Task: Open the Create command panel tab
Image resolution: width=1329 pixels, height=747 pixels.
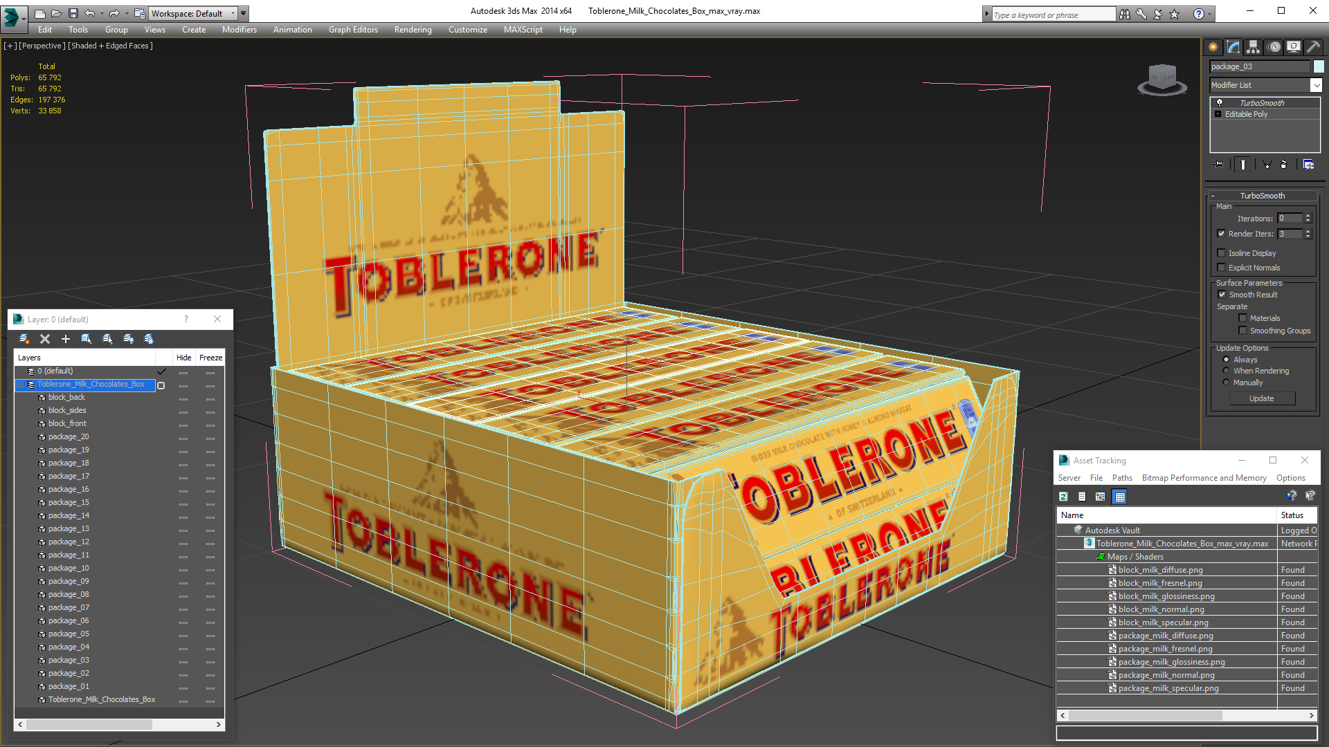Action: pos(1213,47)
